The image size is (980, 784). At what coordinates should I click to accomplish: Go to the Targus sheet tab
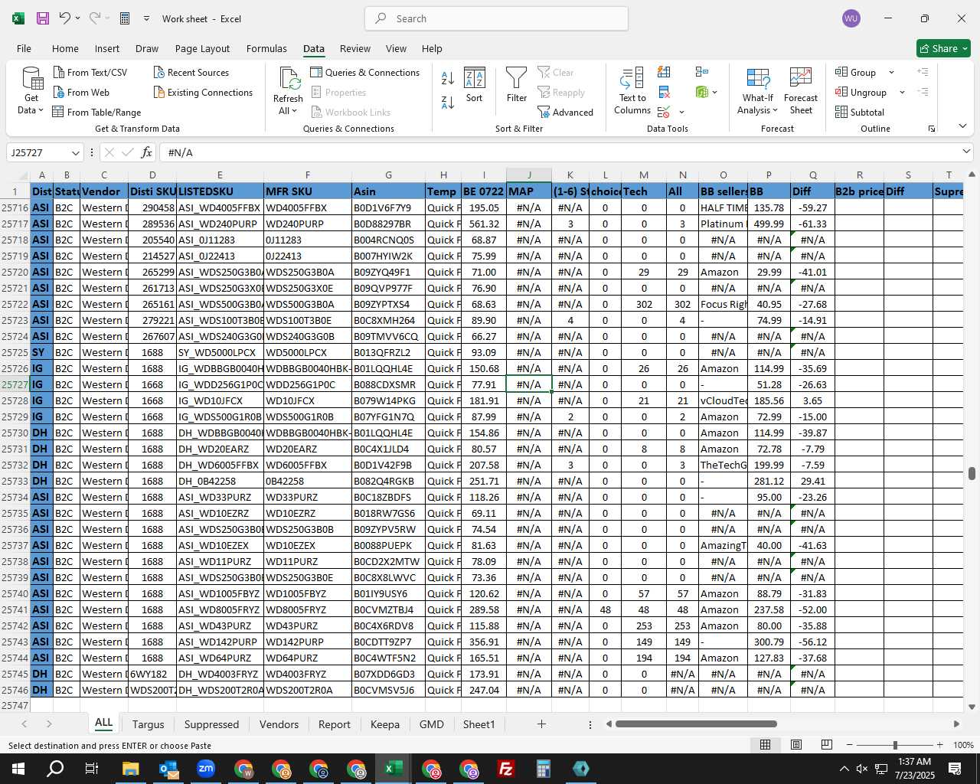tap(148, 724)
